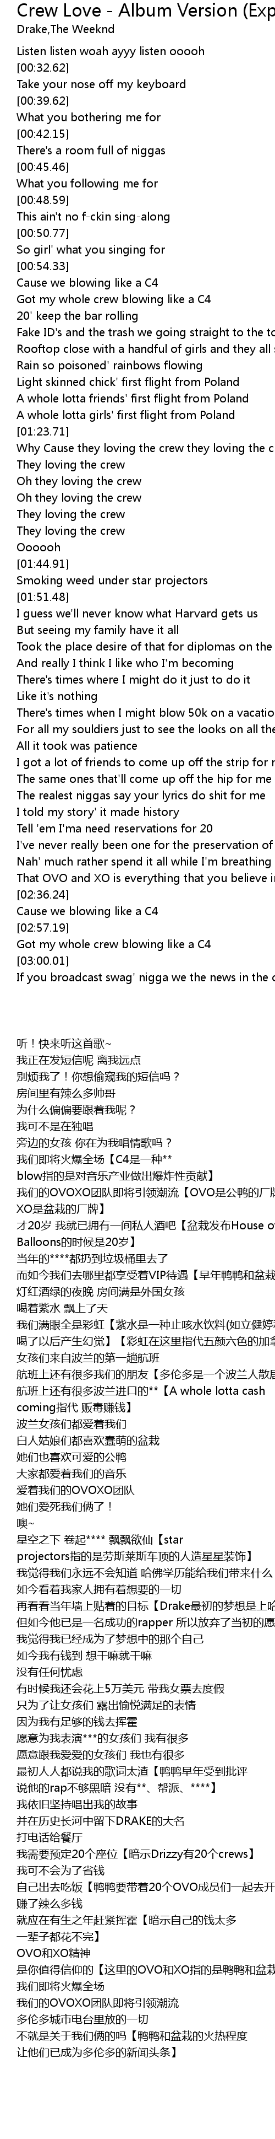
Task: Click the Crew Love song title heading
Action: pyautogui.click(x=146, y=12)
